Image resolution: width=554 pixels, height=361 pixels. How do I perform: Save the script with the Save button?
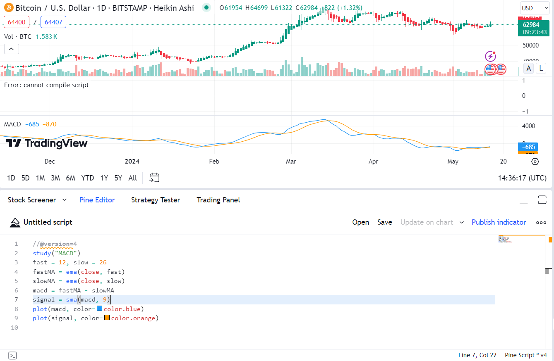385,222
